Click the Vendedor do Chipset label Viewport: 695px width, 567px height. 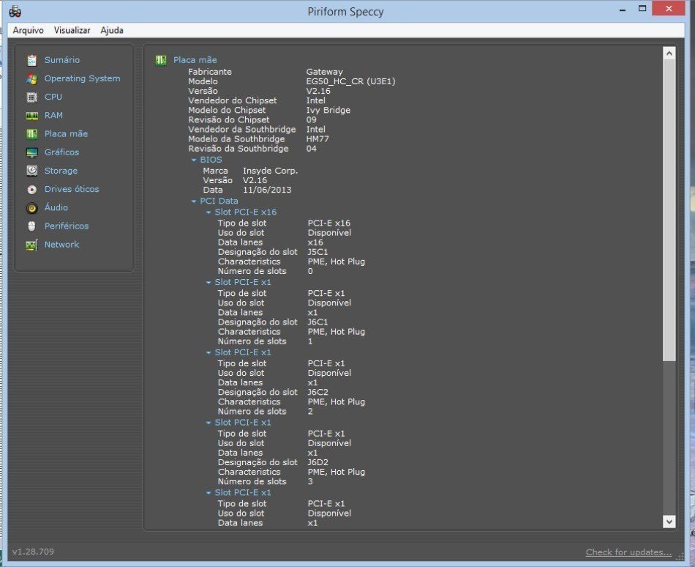pyautogui.click(x=232, y=100)
